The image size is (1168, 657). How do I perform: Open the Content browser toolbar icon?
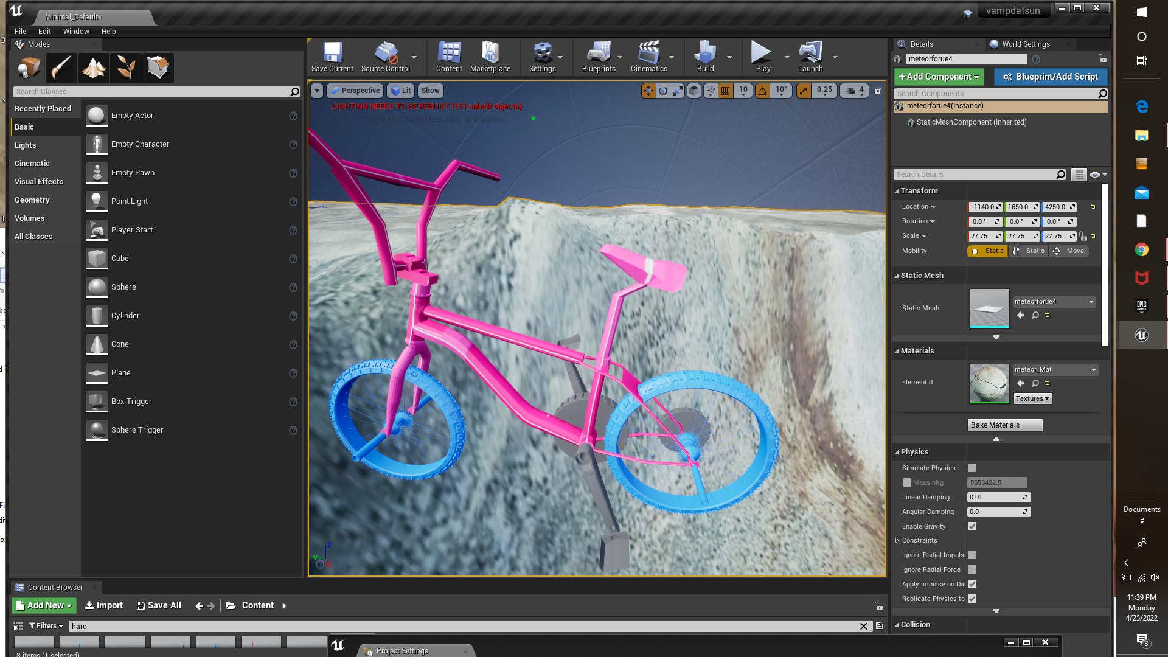coord(449,57)
